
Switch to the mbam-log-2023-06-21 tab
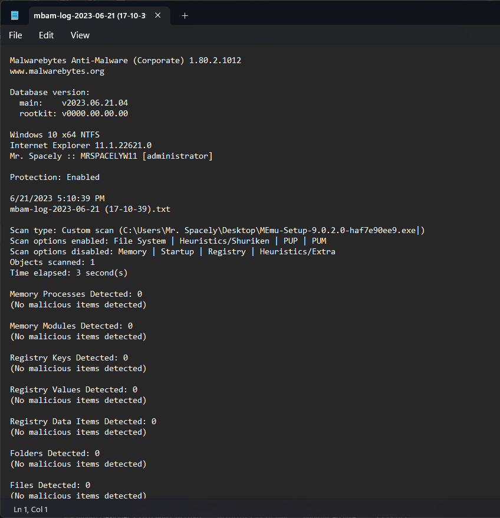pyautogui.click(x=90, y=15)
